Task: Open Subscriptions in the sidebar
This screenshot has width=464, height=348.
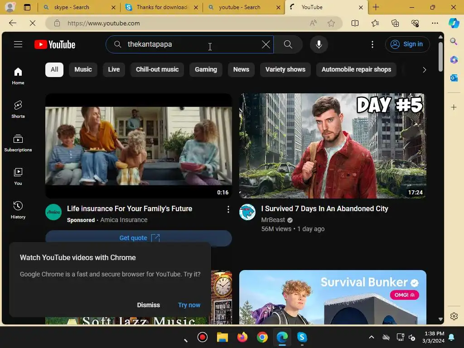Action: click(x=18, y=143)
